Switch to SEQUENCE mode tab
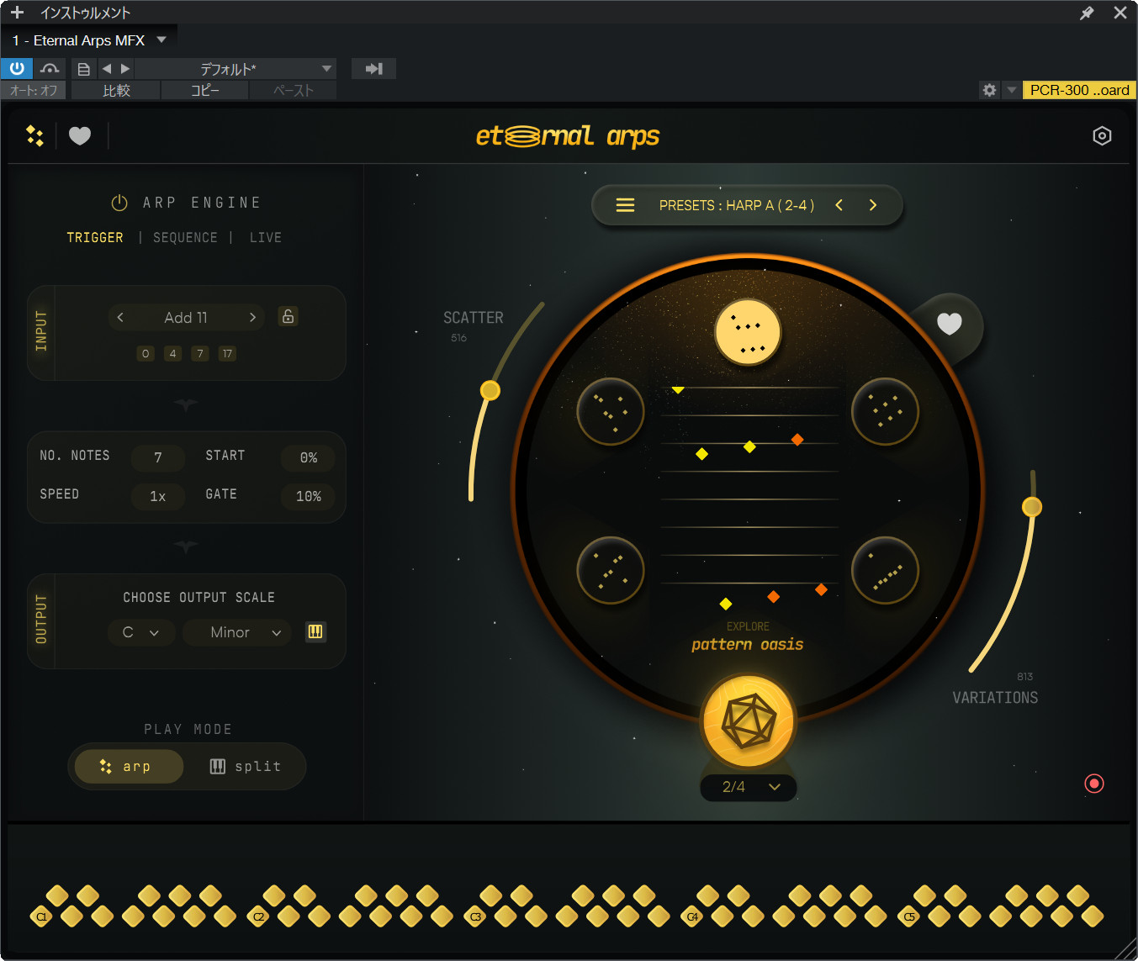The height and width of the screenshot is (961, 1138). 185,238
